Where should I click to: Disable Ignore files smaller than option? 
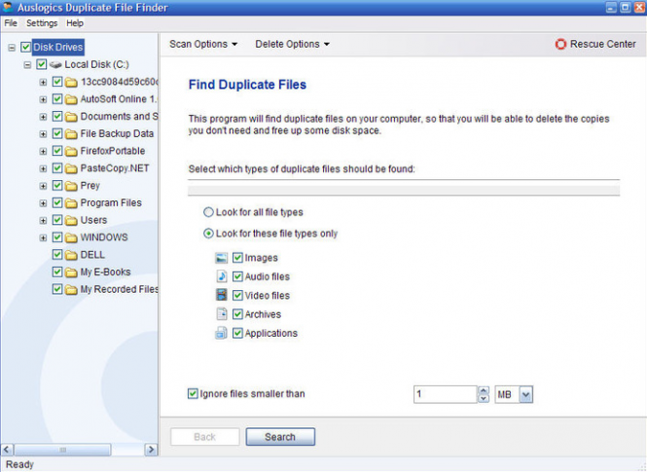point(193,394)
